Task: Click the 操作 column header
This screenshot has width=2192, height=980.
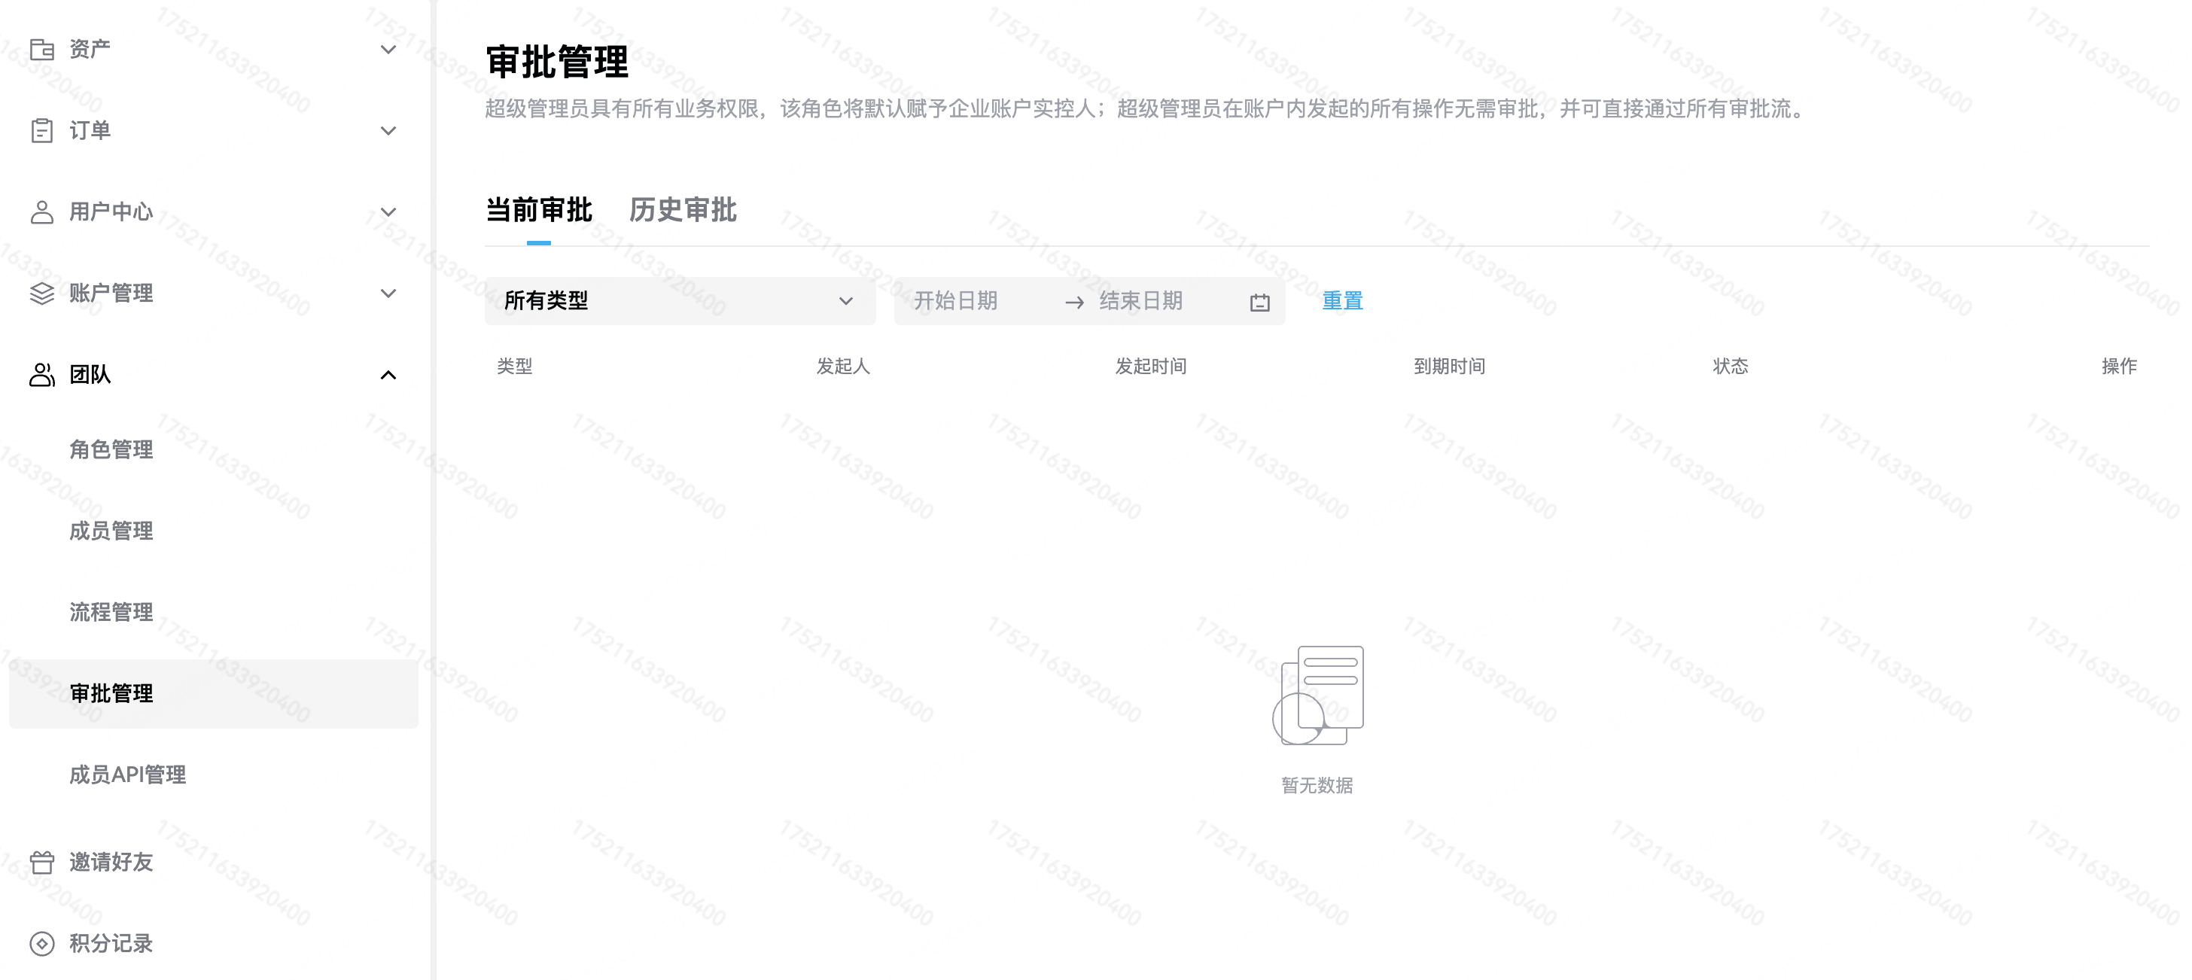Action: point(2120,367)
